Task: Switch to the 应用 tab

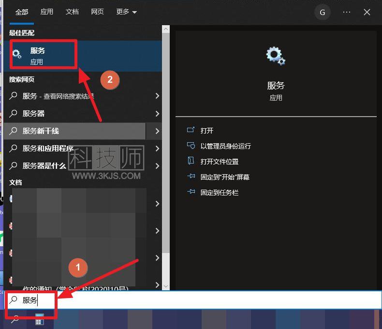Action: click(x=46, y=12)
